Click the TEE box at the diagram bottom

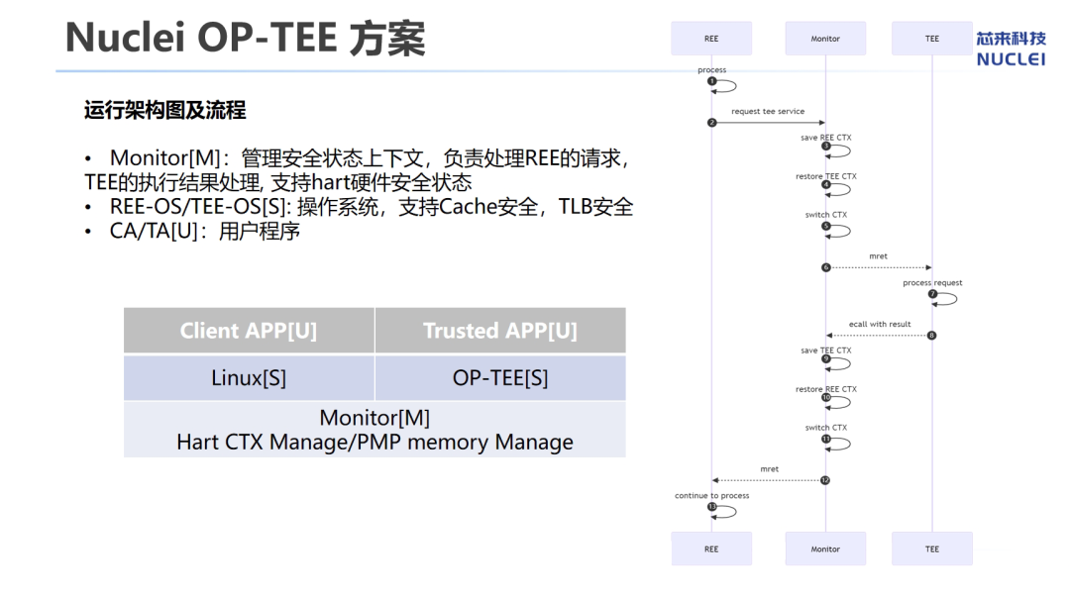[932, 549]
